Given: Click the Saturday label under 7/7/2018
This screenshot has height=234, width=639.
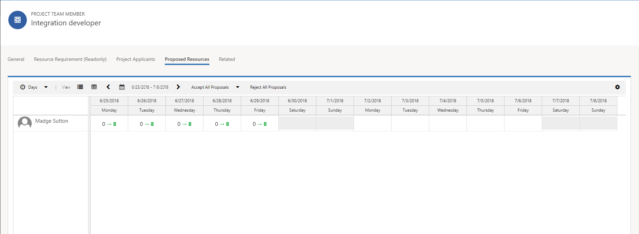Looking at the screenshot, I should pos(561,110).
